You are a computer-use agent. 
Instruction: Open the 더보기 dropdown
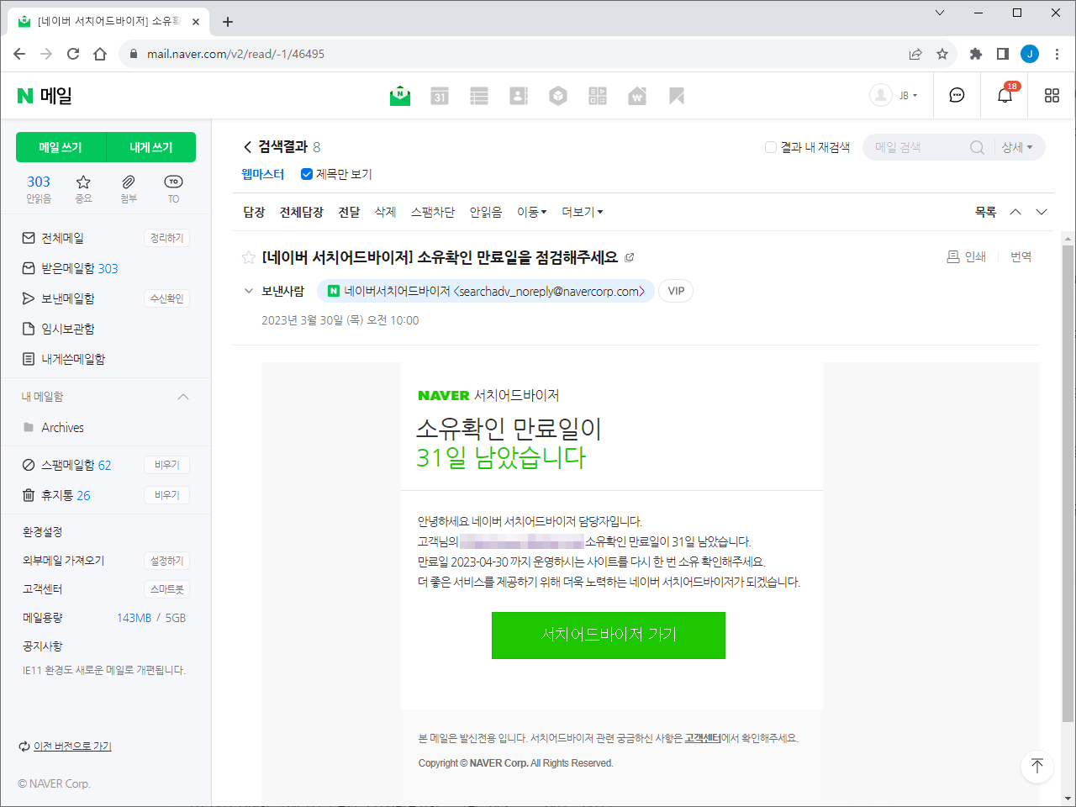(583, 212)
